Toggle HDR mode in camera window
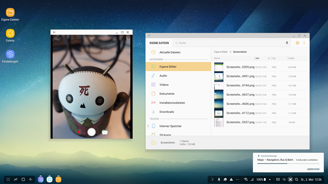The width and height of the screenshot is (328, 184). click(x=91, y=39)
